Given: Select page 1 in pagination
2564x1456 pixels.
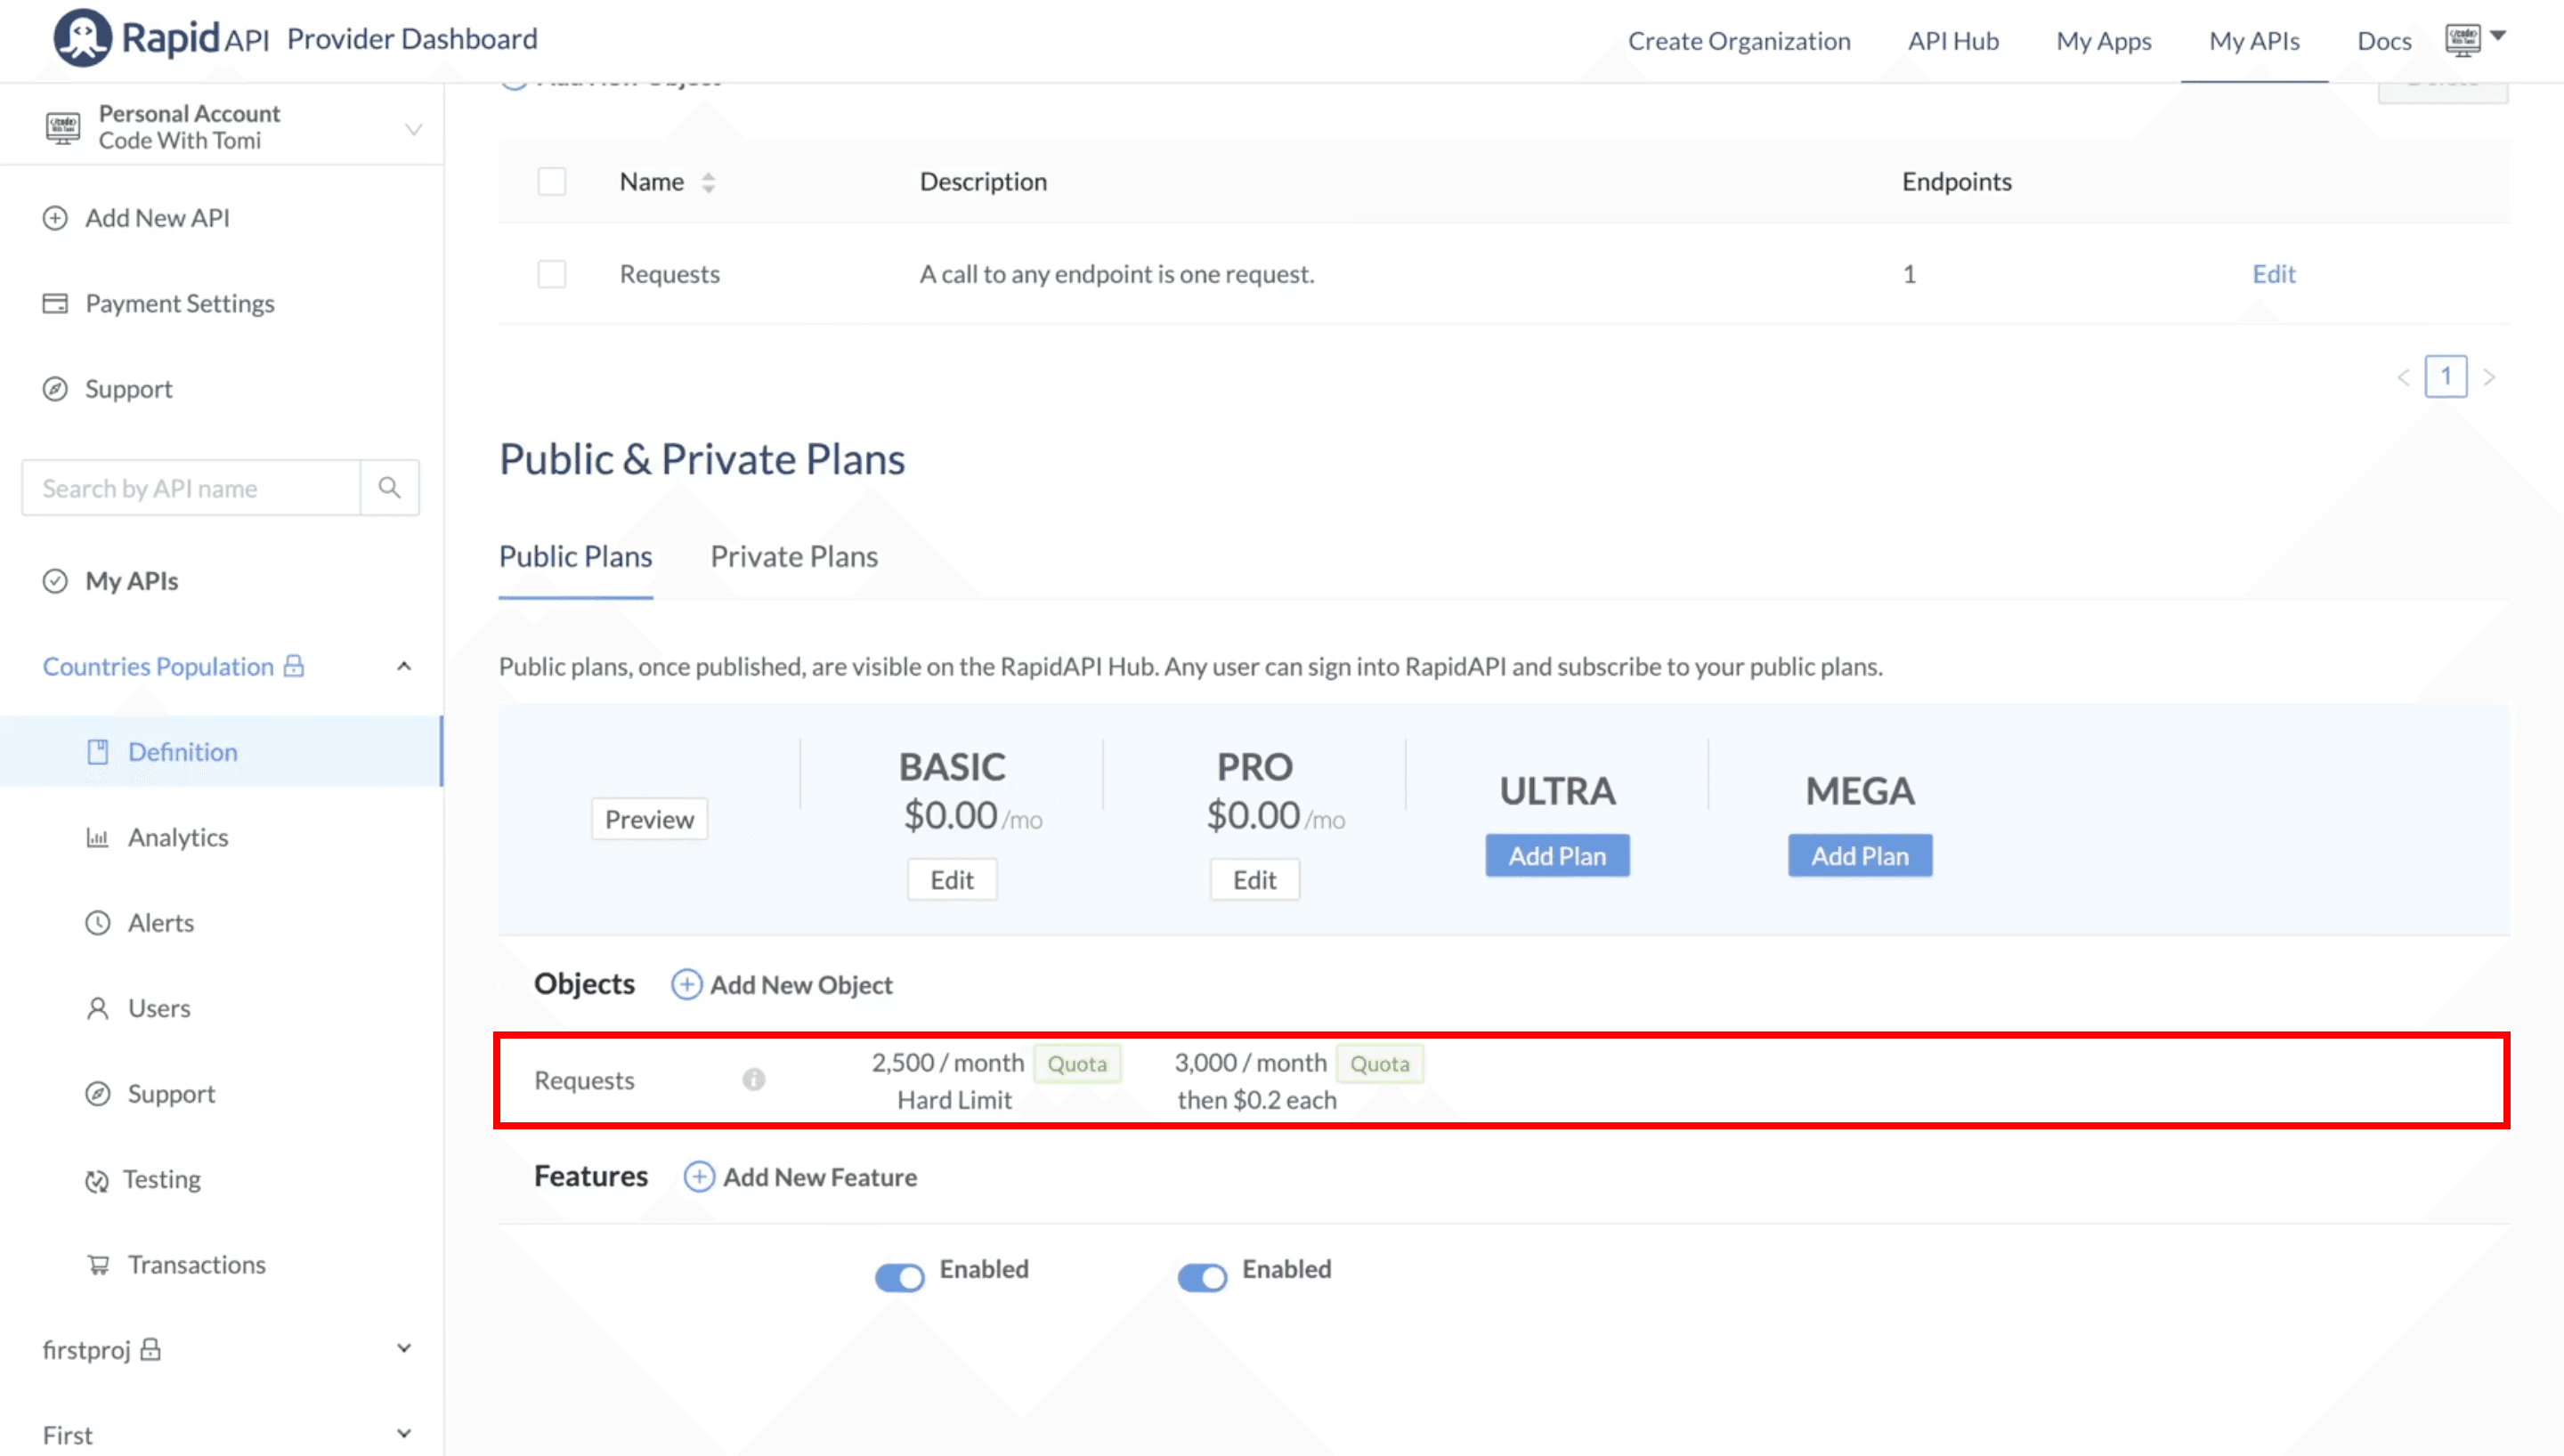Looking at the screenshot, I should [x=2445, y=377].
